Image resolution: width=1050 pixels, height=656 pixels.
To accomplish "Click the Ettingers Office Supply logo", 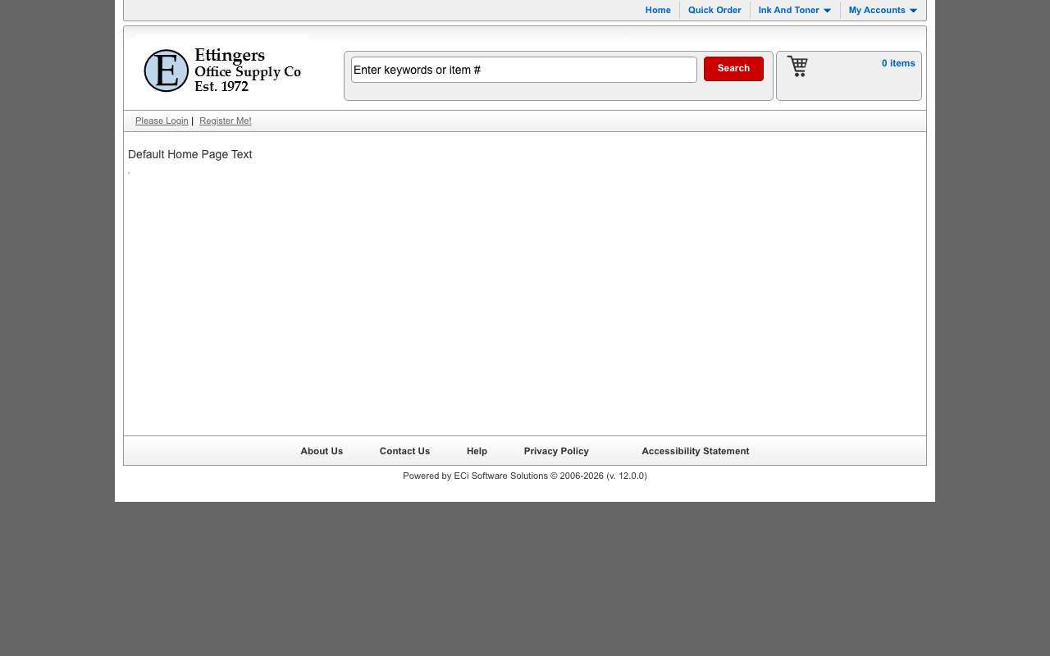I will pyautogui.click(x=221, y=71).
